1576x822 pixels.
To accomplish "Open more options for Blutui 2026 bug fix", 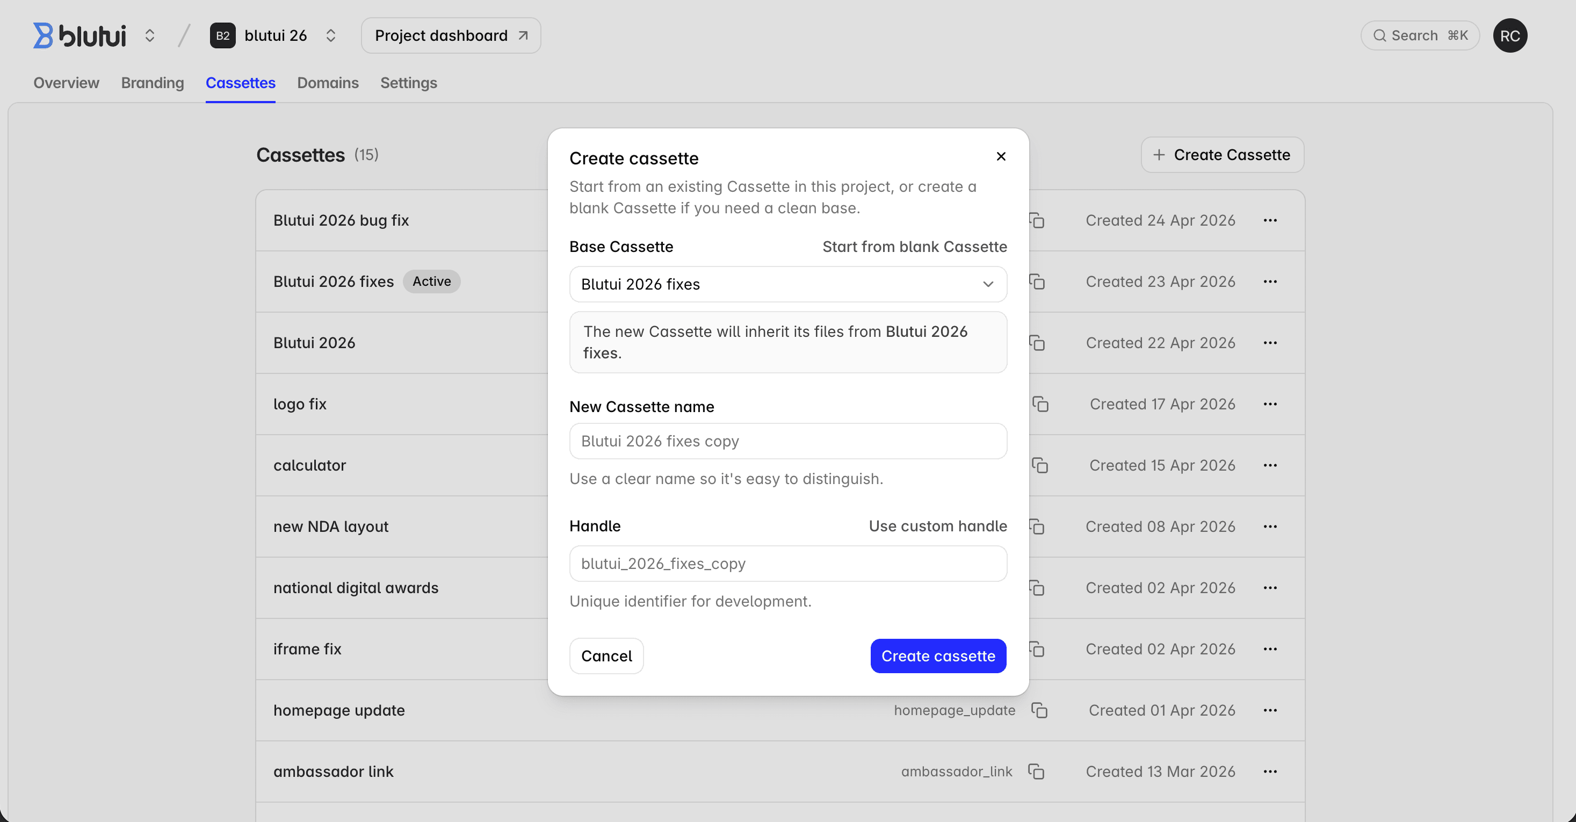I will (x=1270, y=220).
